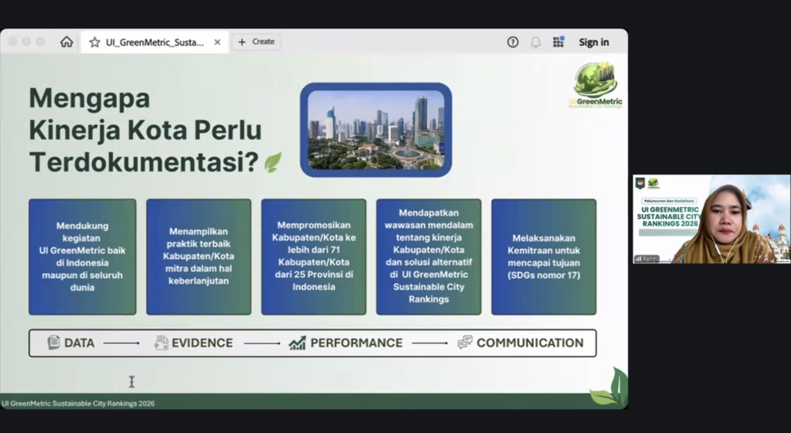The height and width of the screenshot is (433, 791).
Task: Click Sign in
Action: (594, 43)
